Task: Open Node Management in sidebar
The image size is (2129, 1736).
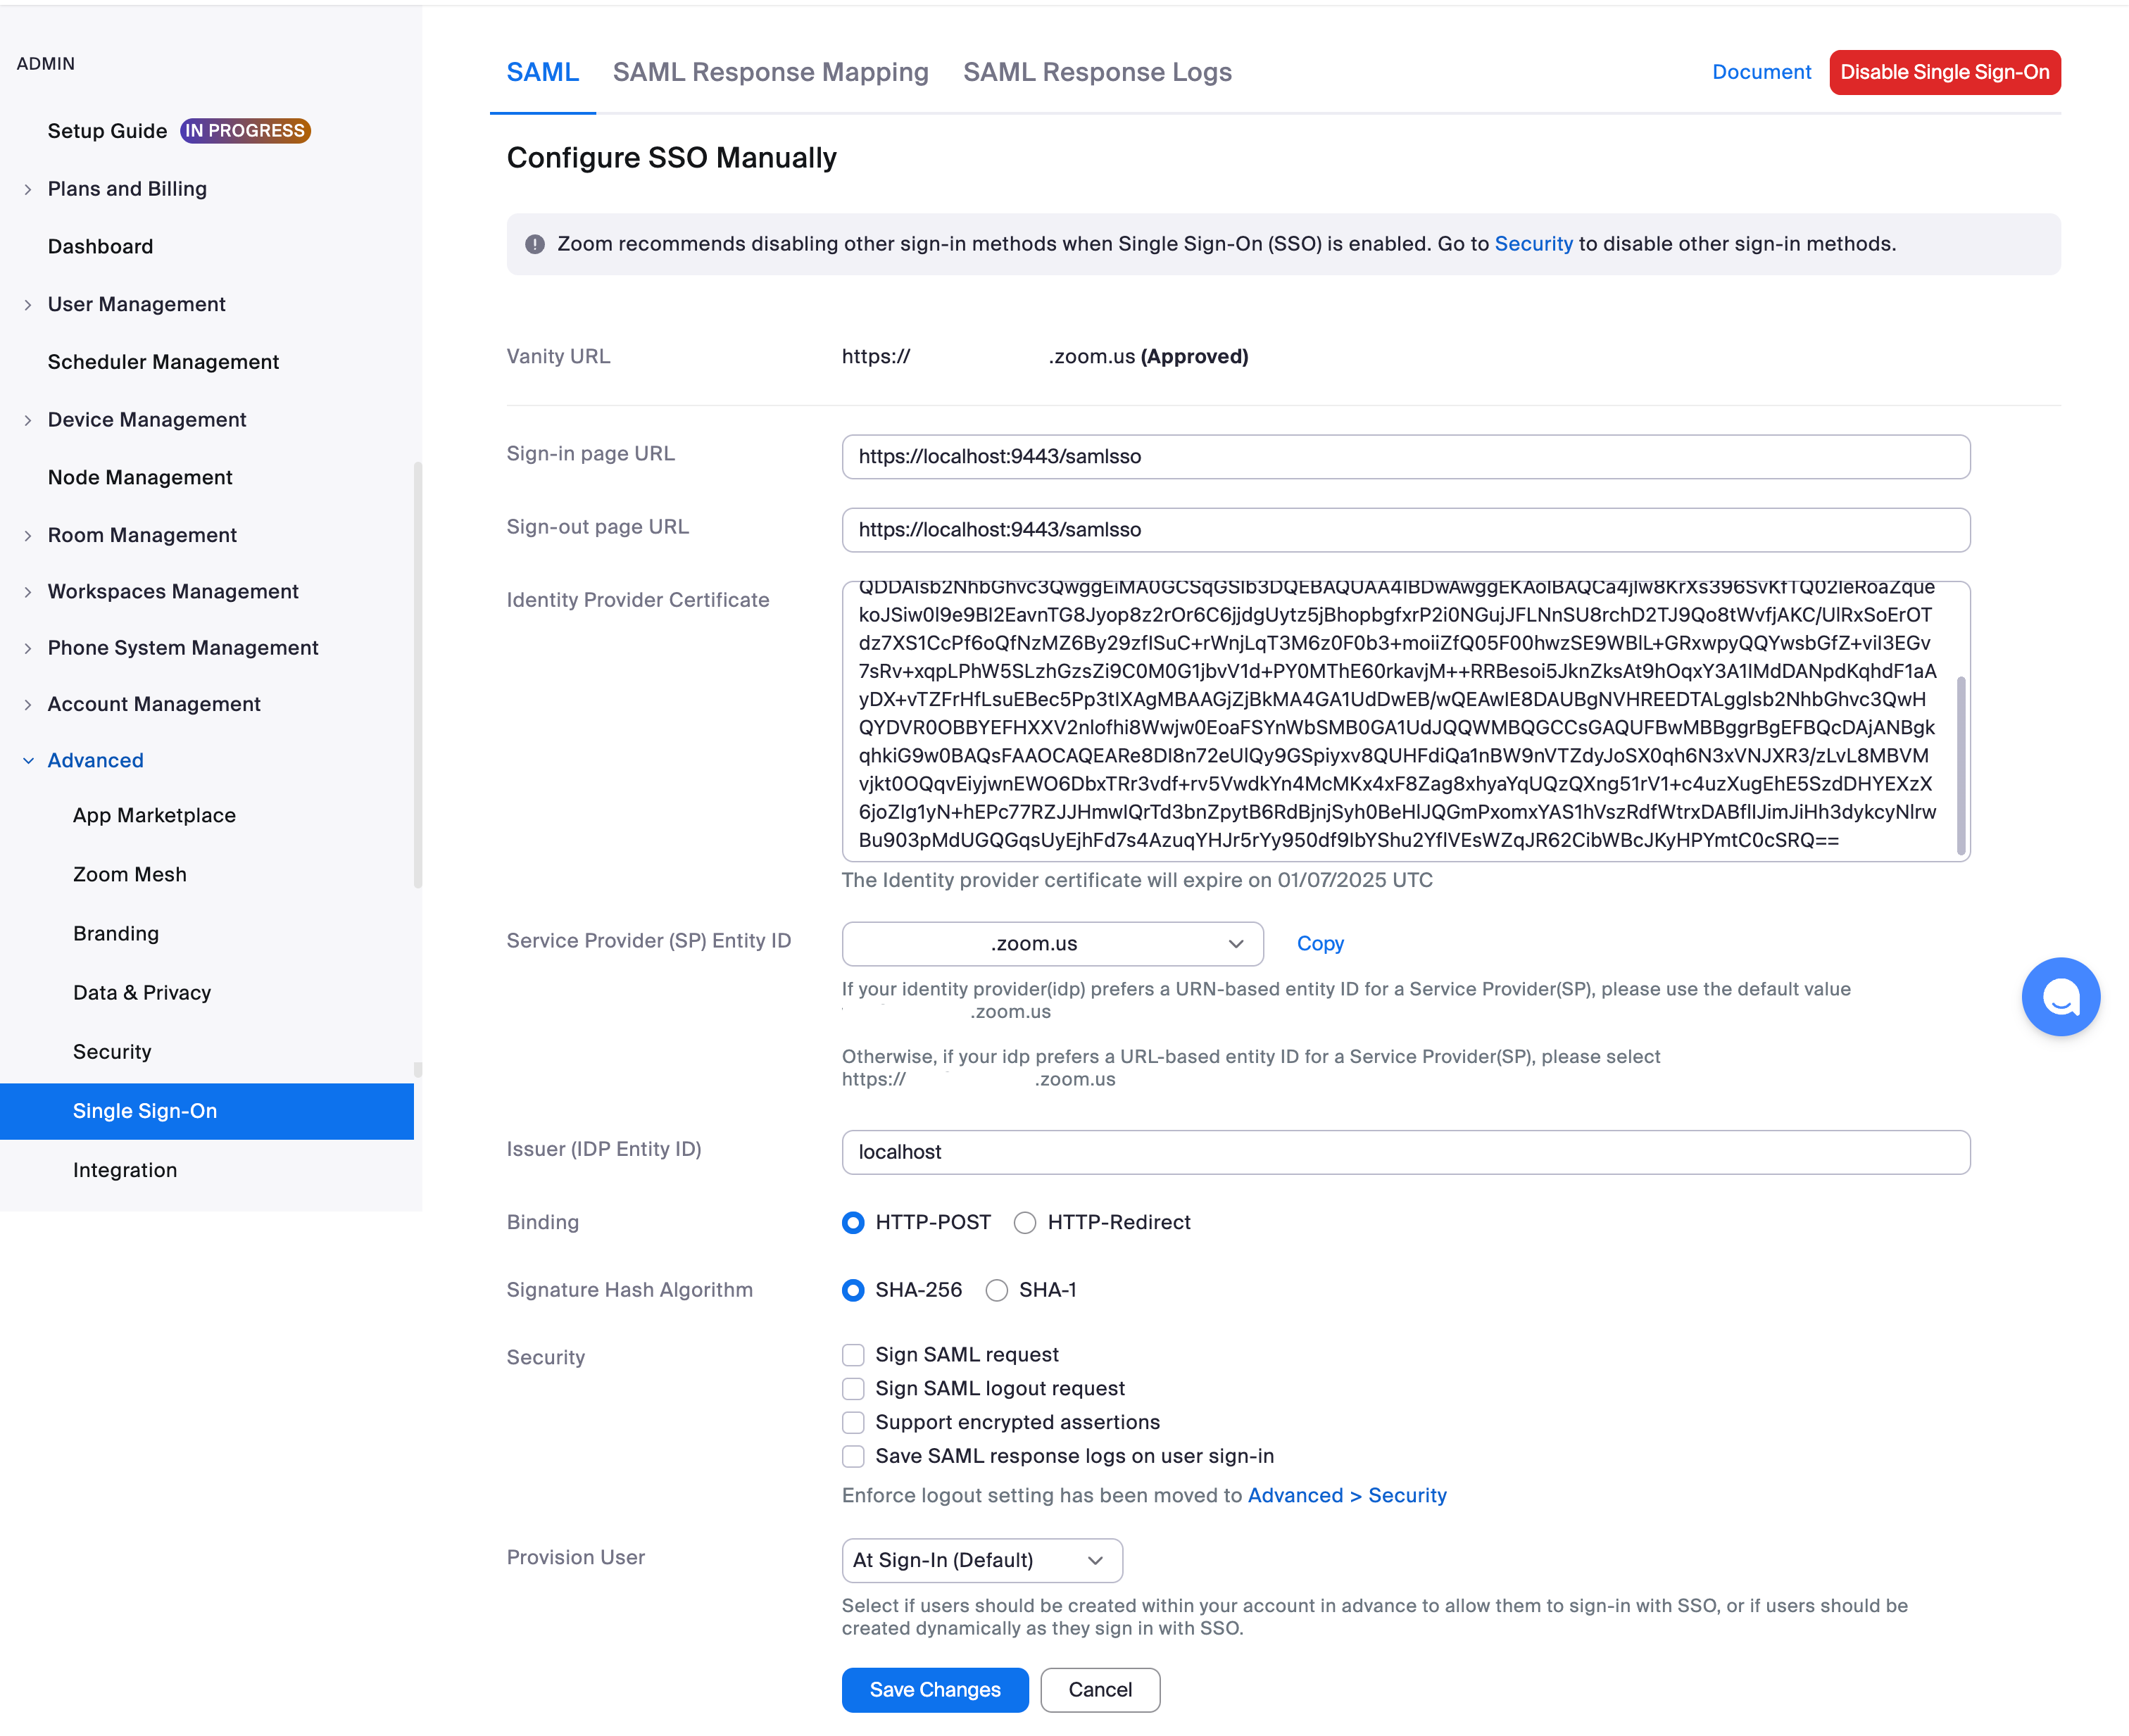Action: tap(140, 477)
